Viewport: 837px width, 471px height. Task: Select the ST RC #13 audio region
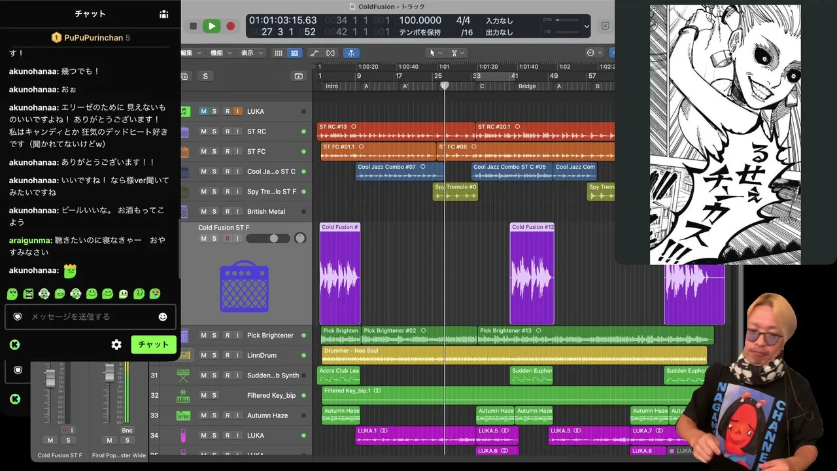point(396,131)
